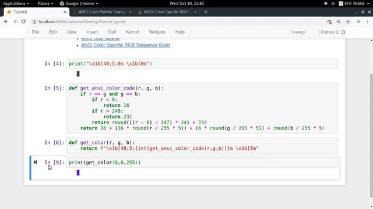Open the Help menu
The image size is (373, 209).
point(180,32)
